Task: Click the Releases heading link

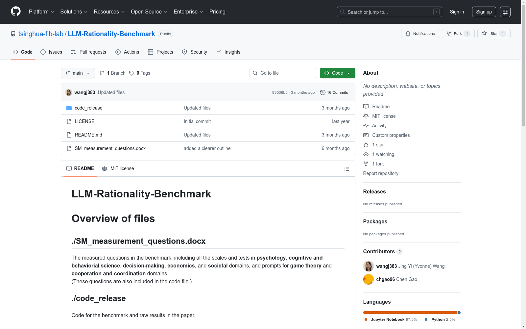Action: [x=374, y=192]
